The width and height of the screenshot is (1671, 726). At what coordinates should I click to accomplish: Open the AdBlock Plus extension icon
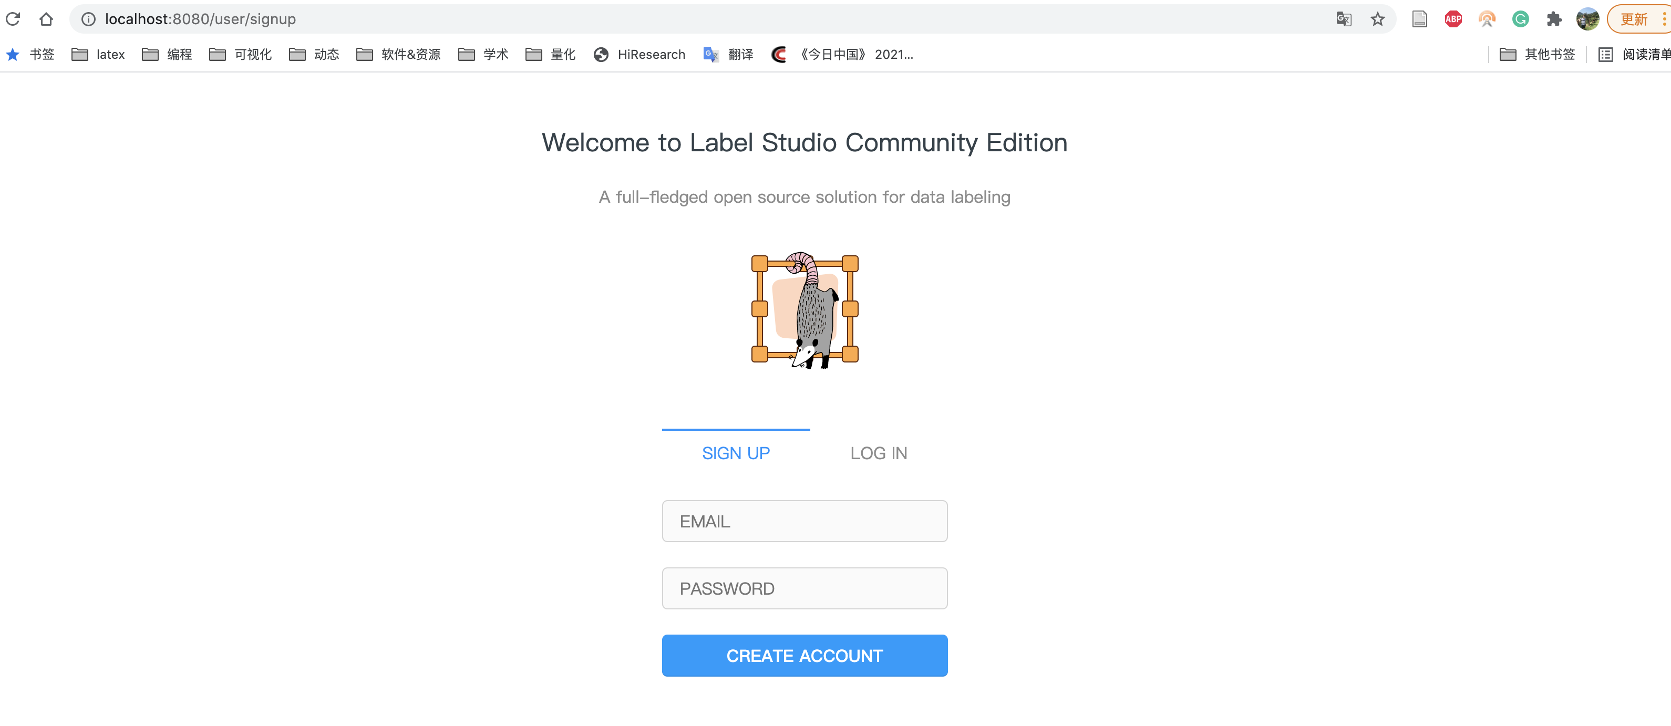click(1453, 19)
